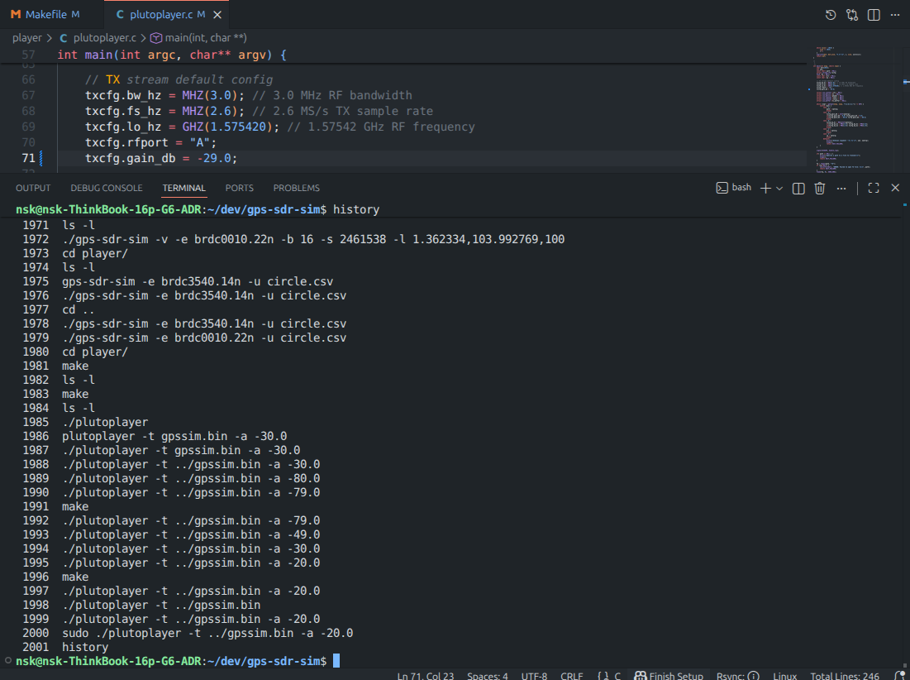Image resolution: width=910 pixels, height=680 pixels.
Task: Click history line 1985 './plutoplayer'
Action: point(105,422)
